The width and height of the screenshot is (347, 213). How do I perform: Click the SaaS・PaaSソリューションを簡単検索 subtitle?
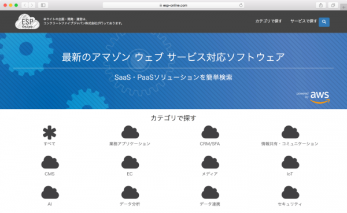click(173, 78)
